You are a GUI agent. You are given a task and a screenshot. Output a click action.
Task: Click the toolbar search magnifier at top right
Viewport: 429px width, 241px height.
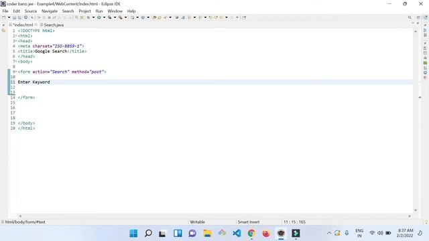pos(410,17)
